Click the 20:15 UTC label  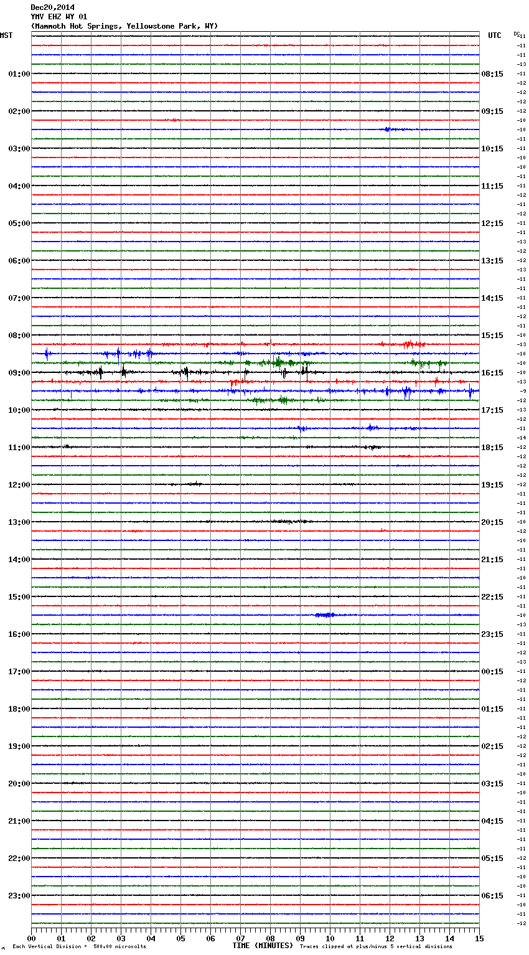pos(492,522)
